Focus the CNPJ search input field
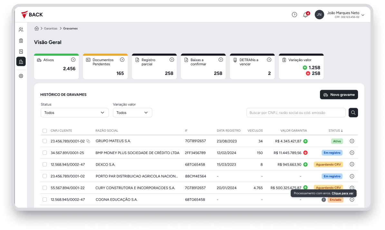The image size is (385, 230). 296,113
